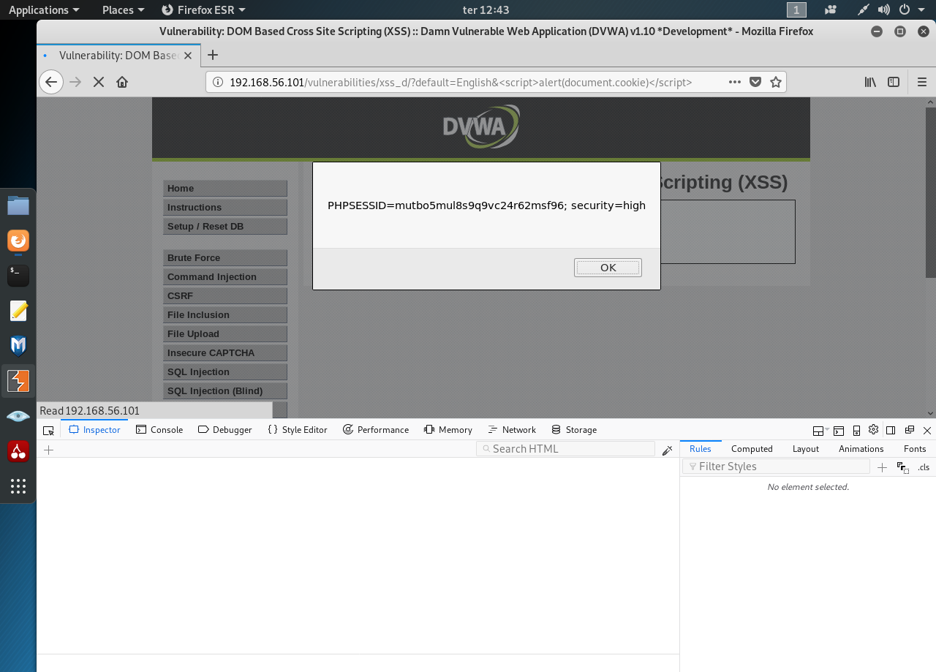Choose an iframe as the target document
Image resolution: width=936 pixels, height=672 pixels.
pos(820,431)
